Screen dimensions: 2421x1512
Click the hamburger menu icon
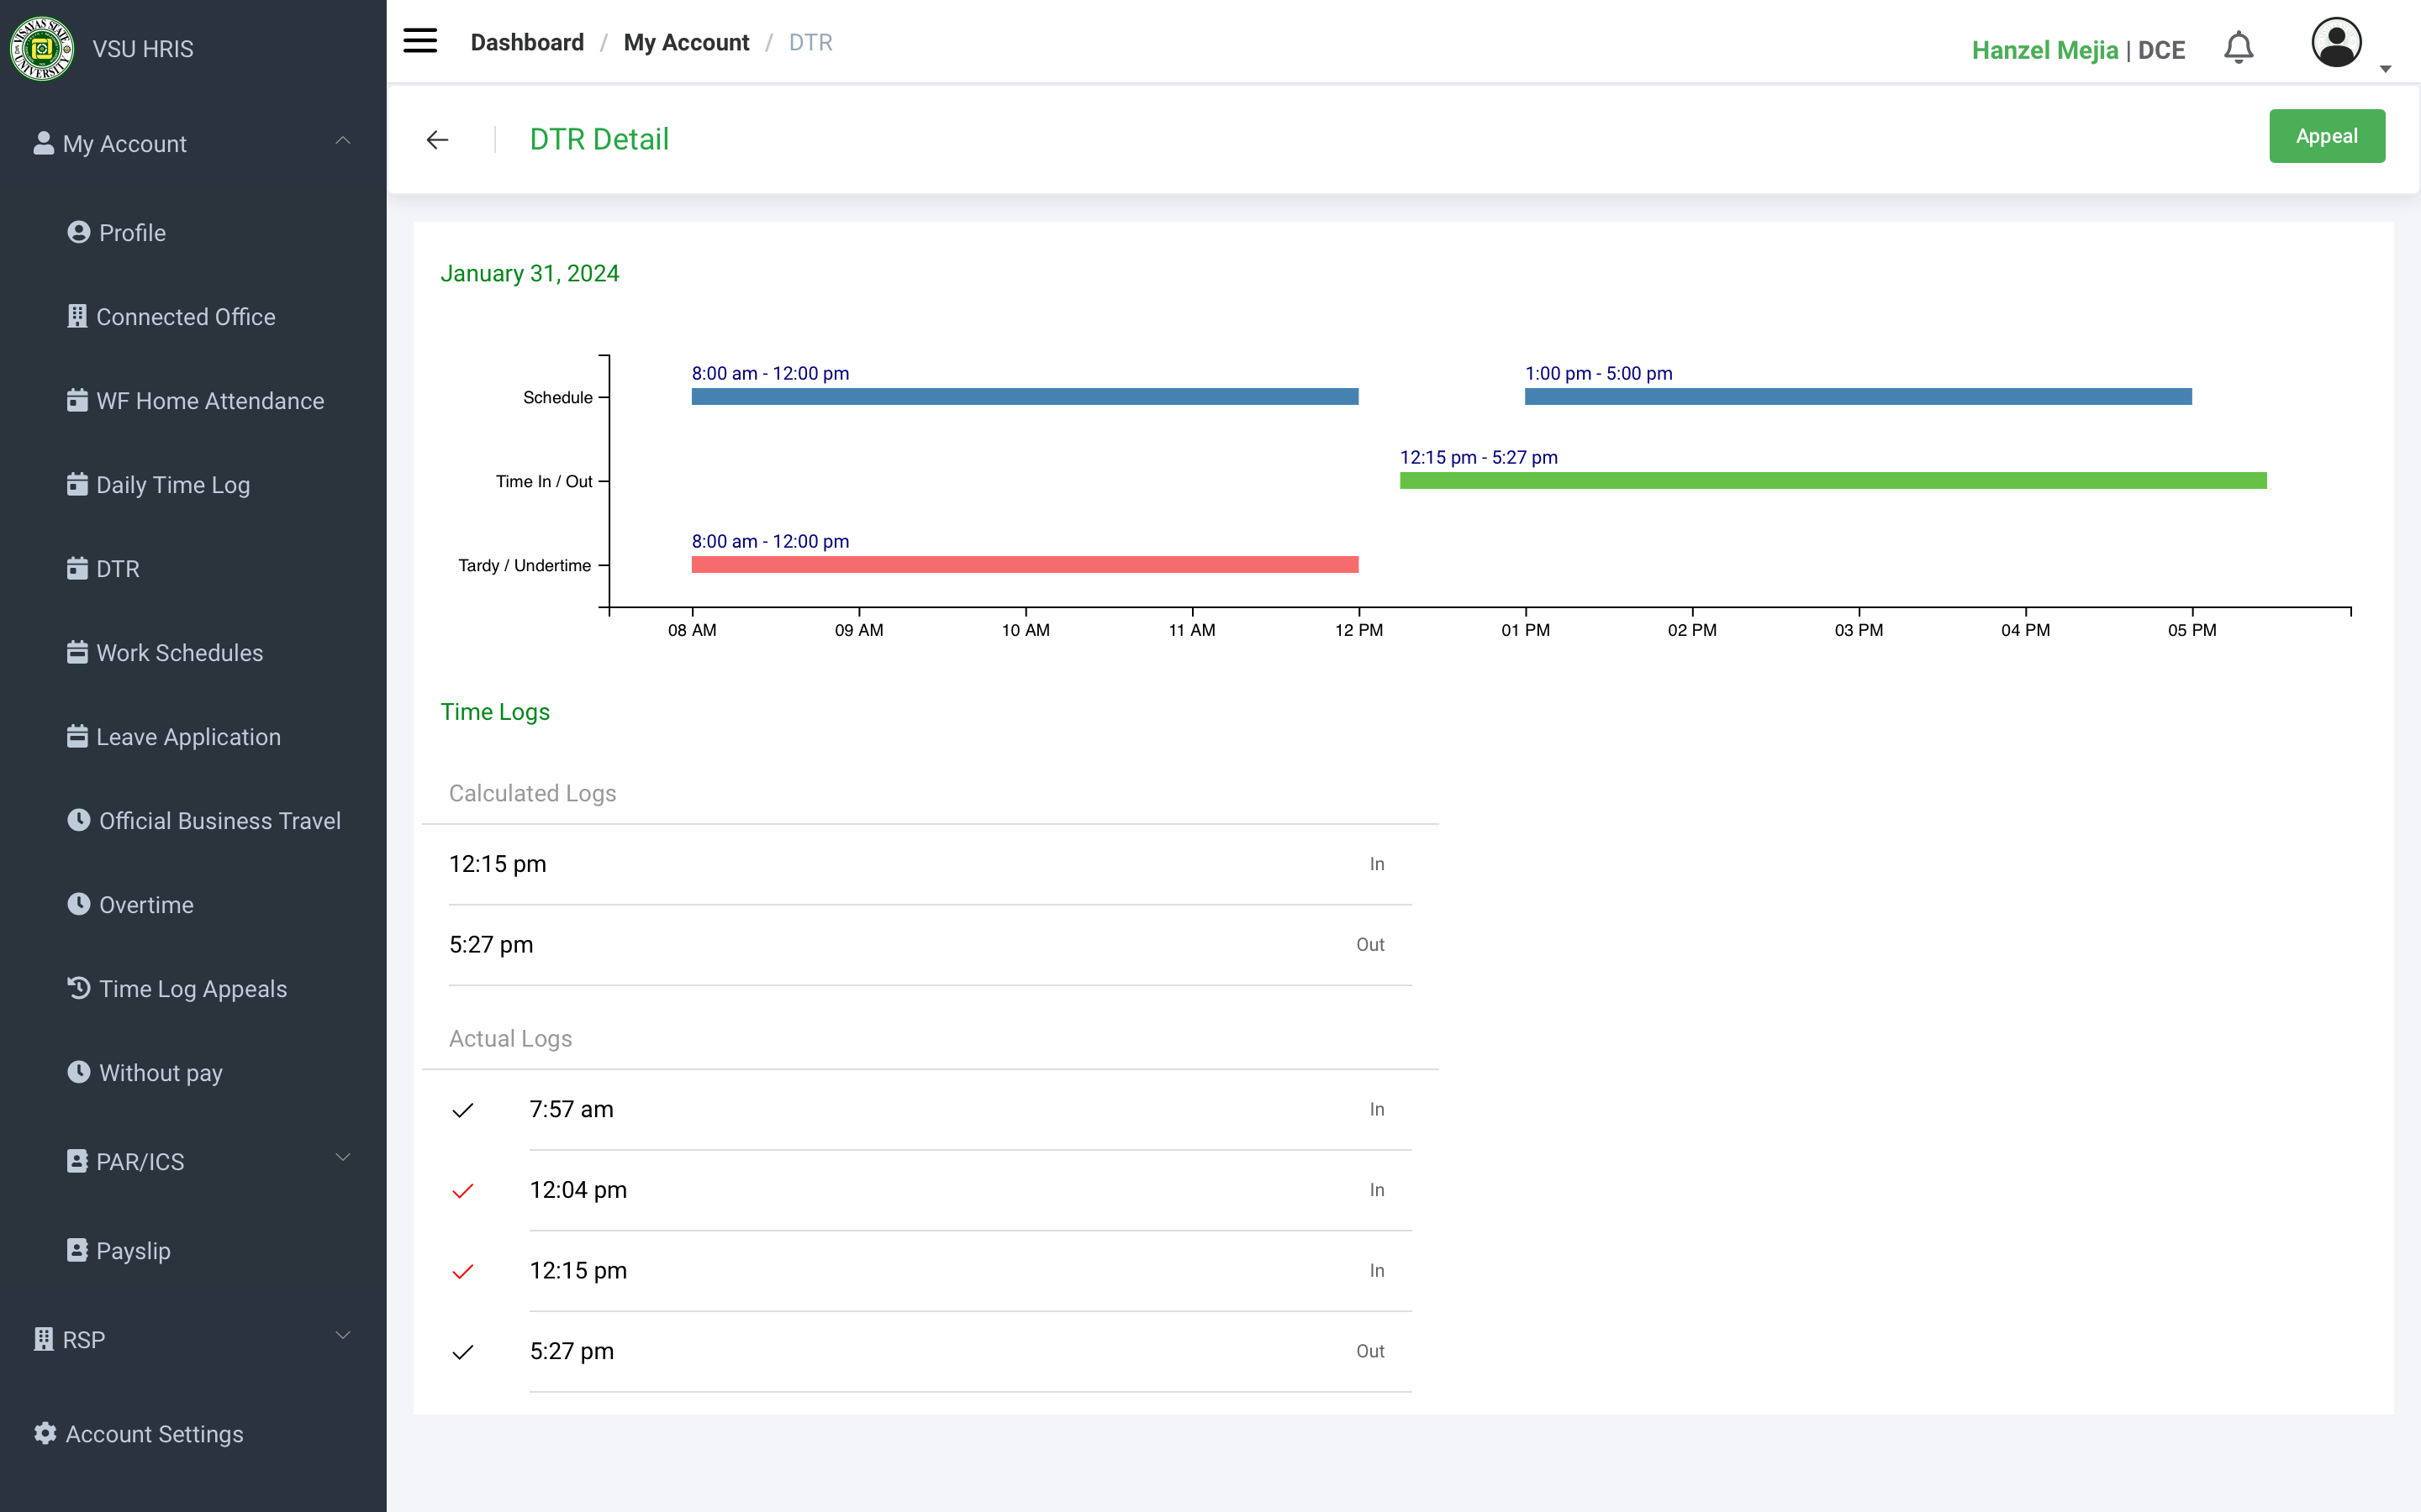419,41
